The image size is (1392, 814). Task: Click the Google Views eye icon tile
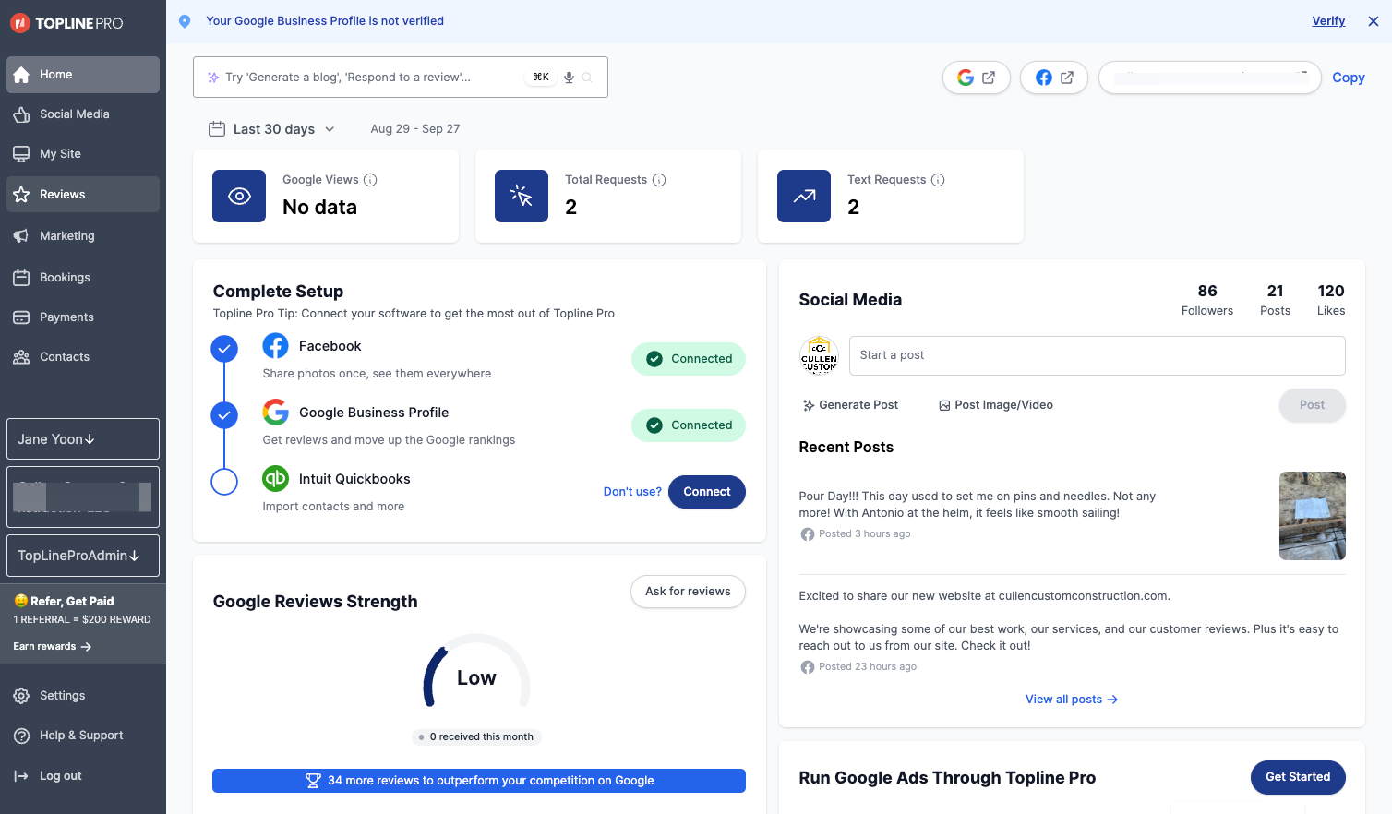point(239,197)
